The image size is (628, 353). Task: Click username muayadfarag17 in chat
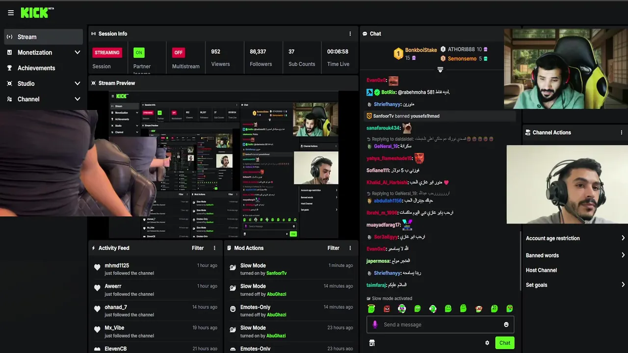tap(383, 225)
